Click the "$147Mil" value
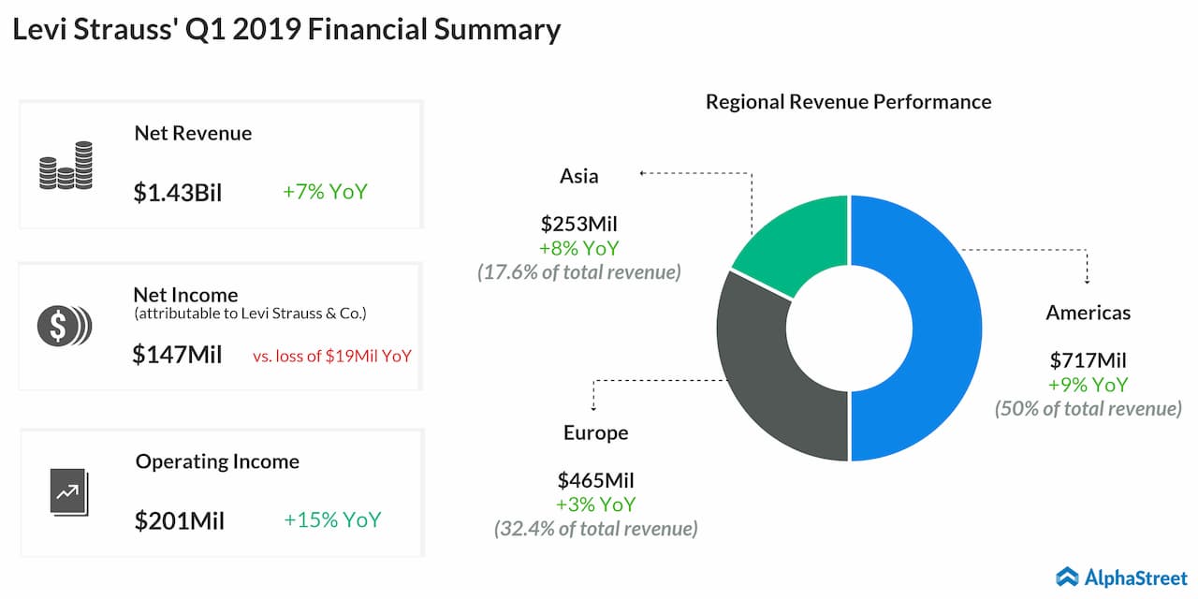1198x599 pixels. click(x=177, y=355)
